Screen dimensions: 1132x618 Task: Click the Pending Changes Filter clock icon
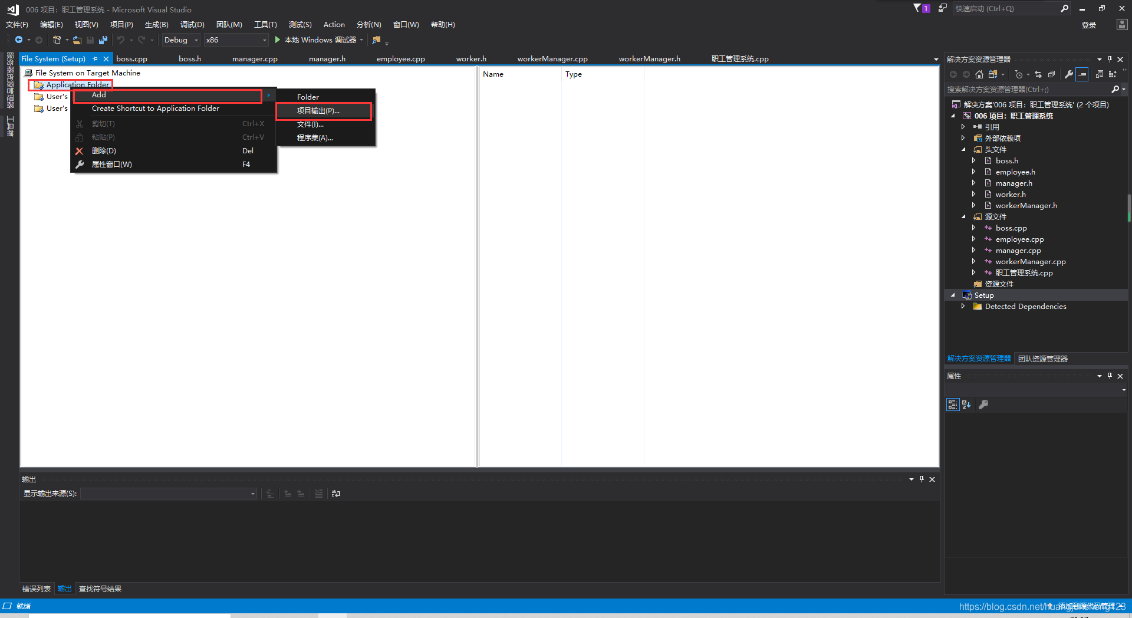click(1019, 74)
